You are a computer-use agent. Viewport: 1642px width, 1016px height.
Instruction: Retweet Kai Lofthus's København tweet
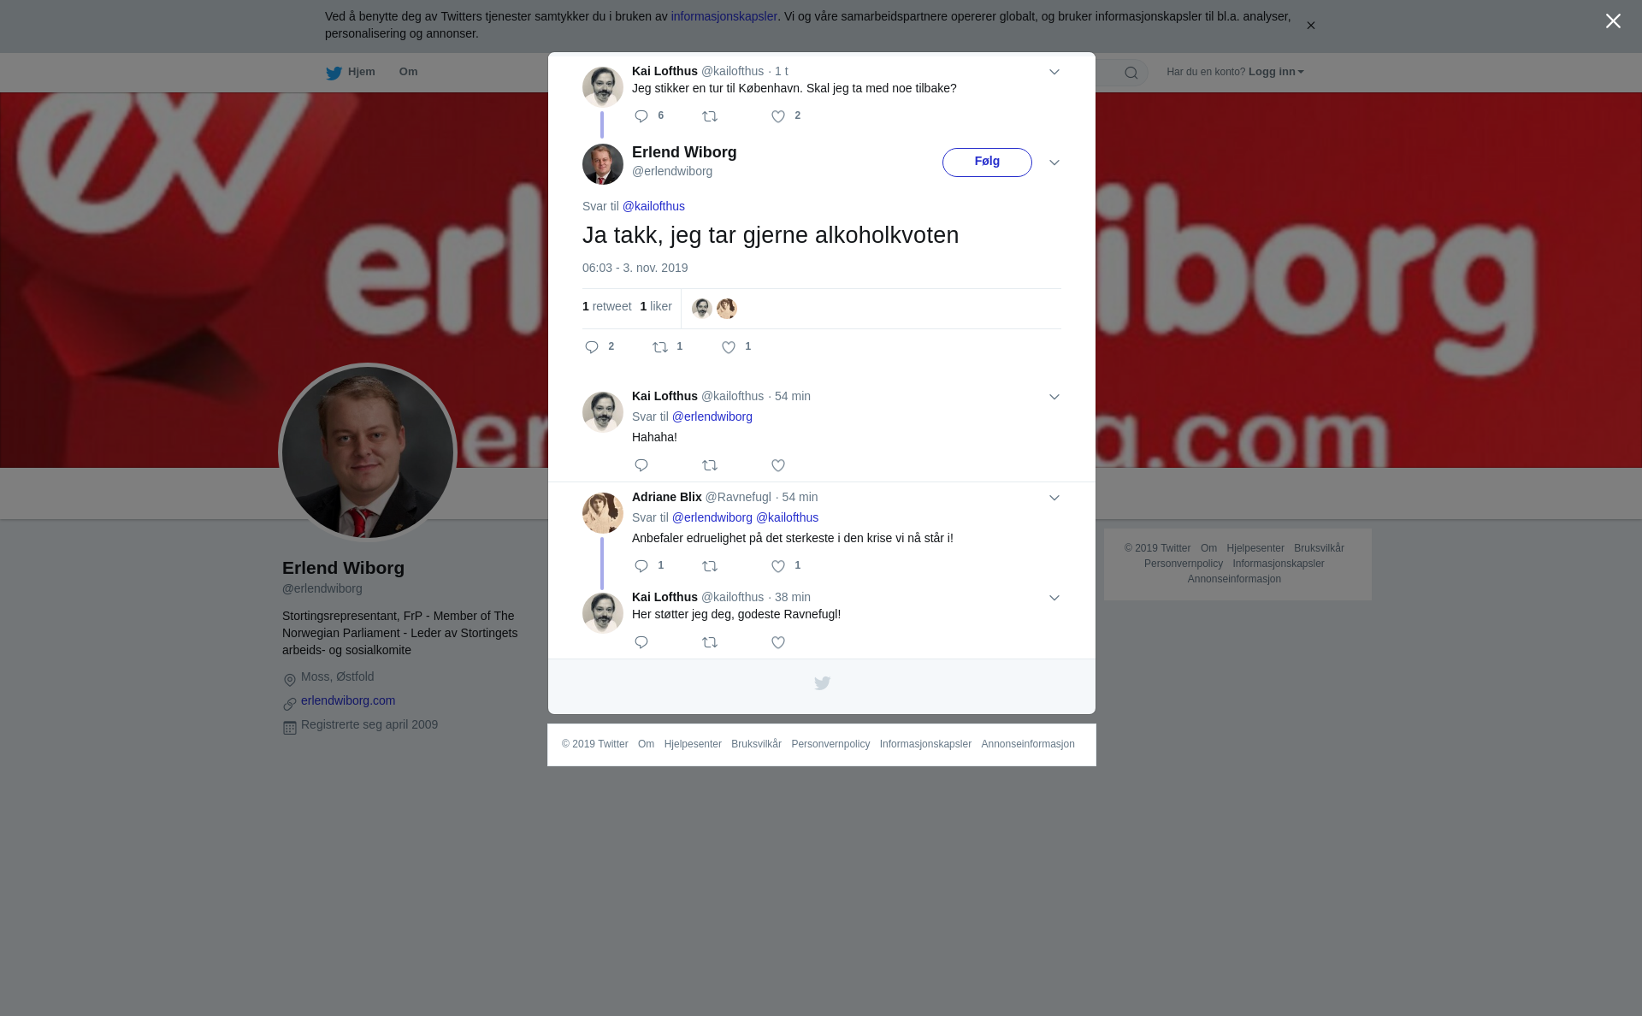click(710, 116)
